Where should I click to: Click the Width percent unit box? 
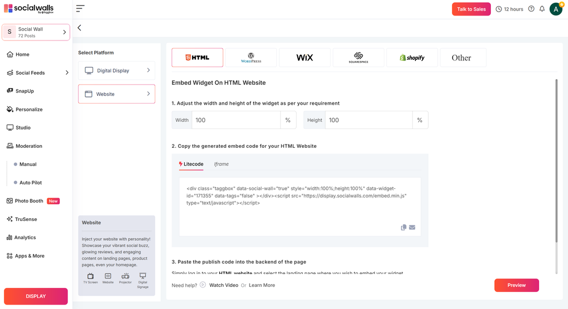click(288, 120)
